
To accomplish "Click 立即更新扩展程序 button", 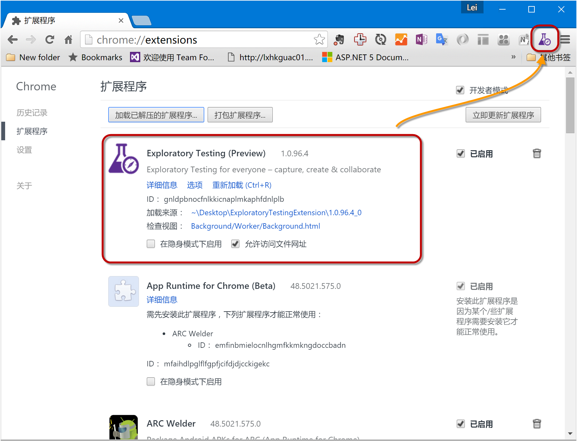I will 503,115.
